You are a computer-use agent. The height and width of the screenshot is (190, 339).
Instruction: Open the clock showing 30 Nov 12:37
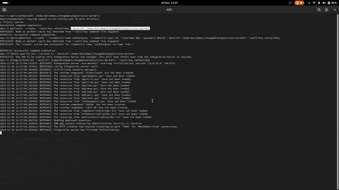coord(169,3)
